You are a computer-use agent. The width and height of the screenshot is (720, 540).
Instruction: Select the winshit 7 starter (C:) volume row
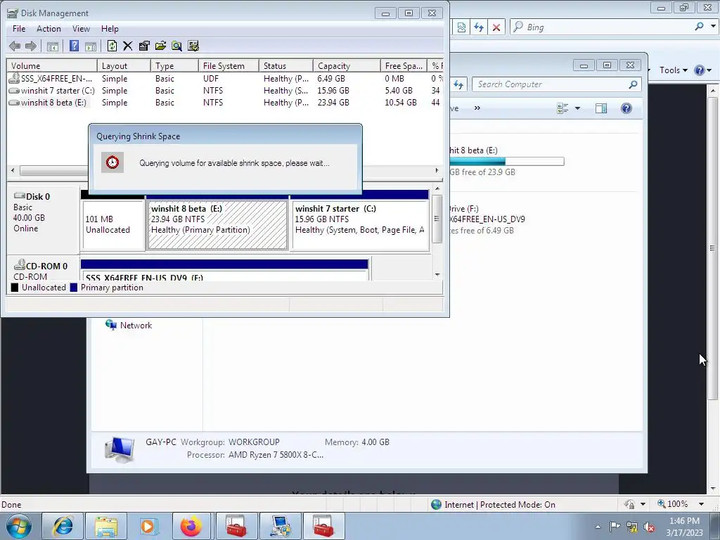(x=225, y=91)
